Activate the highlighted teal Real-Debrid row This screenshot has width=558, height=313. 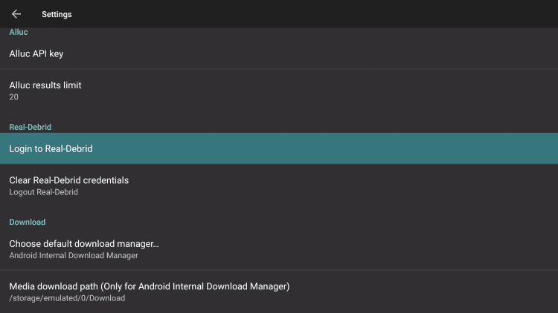(279, 148)
